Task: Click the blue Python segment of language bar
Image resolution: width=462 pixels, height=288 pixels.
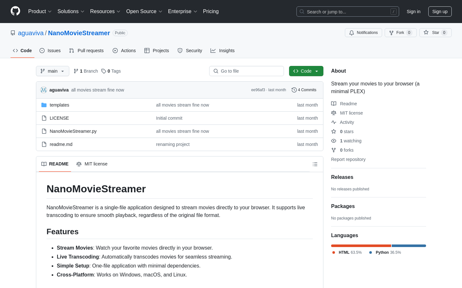Action: [x=409, y=246]
